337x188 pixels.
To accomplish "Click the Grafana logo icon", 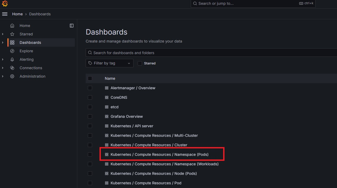I will (x=5, y=4).
